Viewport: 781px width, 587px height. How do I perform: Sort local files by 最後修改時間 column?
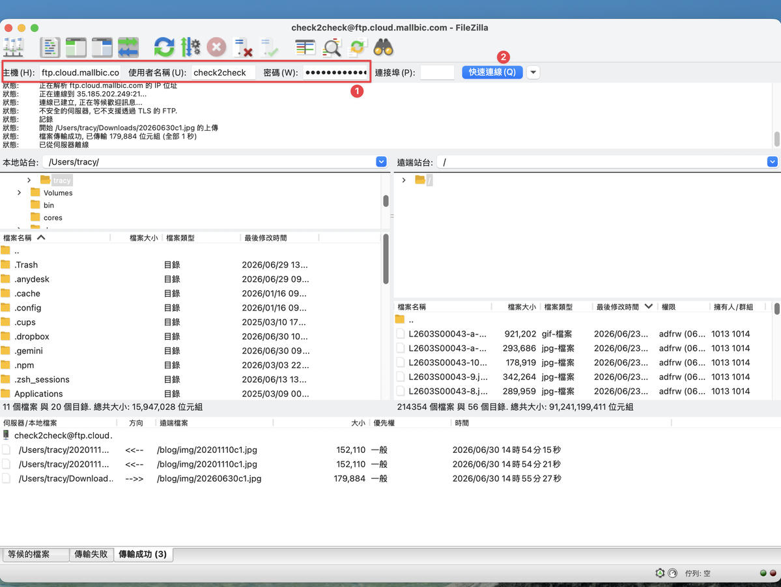279,238
